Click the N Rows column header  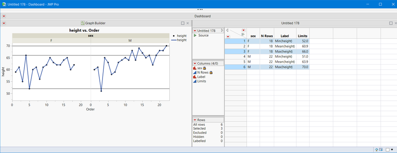[267, 36]
